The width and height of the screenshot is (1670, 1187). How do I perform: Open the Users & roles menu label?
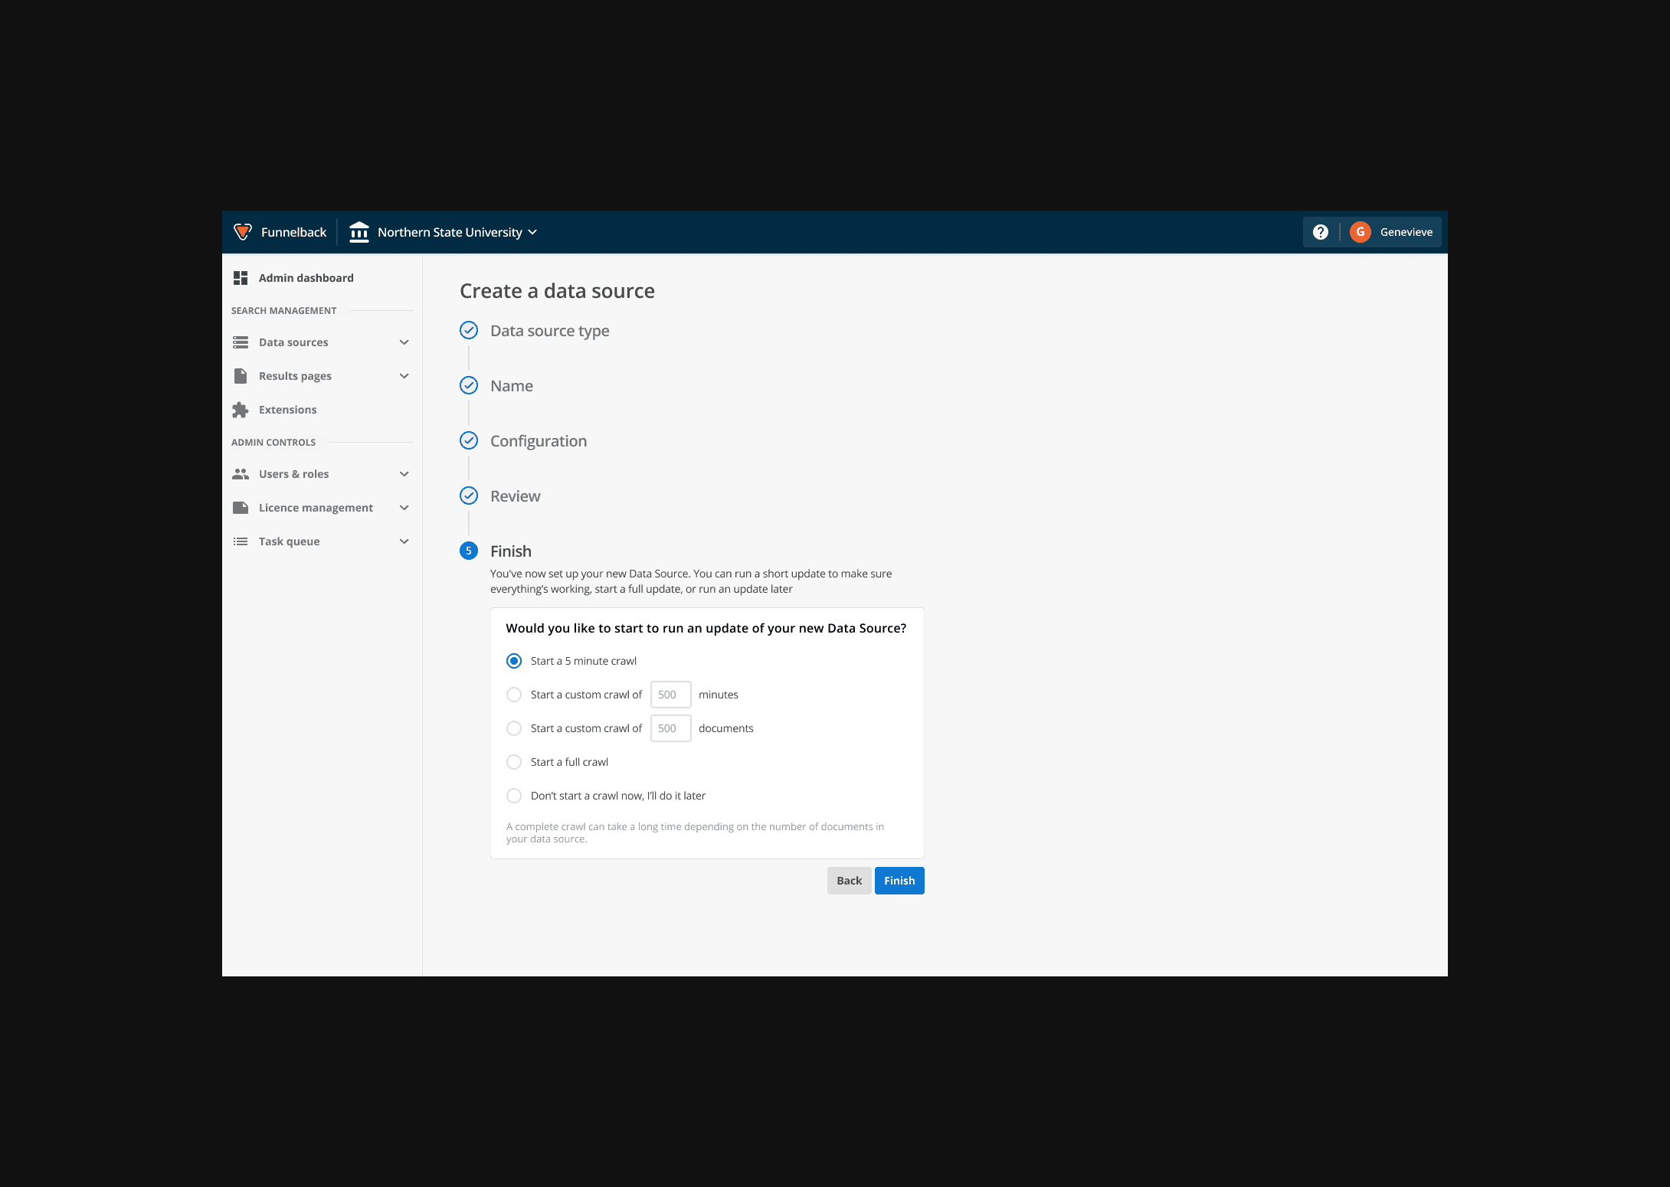293,474
